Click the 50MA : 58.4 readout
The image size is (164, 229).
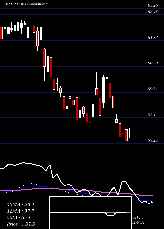[20, 204]
